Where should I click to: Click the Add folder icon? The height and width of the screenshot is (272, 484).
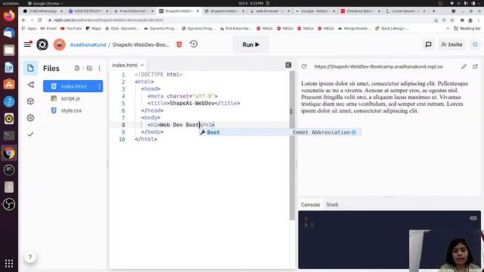(89, 68)
